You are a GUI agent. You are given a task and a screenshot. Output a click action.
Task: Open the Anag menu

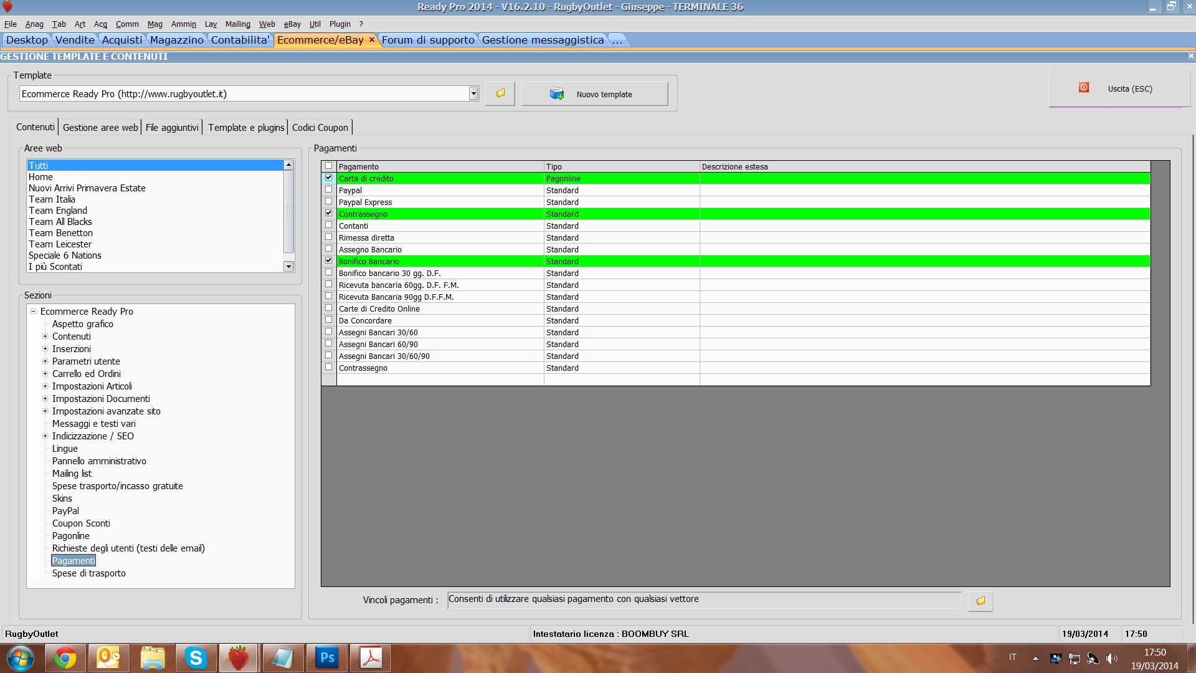point(34,24)
